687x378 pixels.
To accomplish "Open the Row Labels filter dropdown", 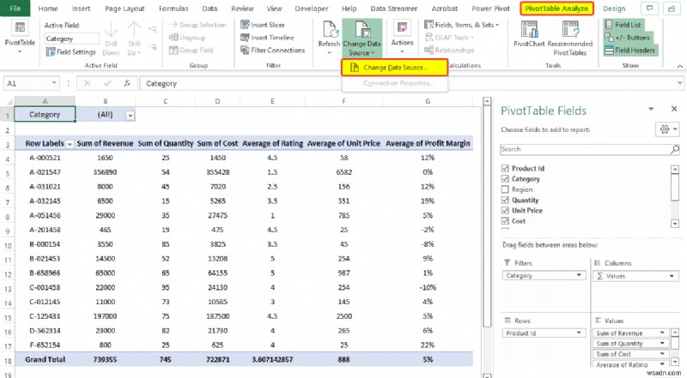I will click(70, 144).
